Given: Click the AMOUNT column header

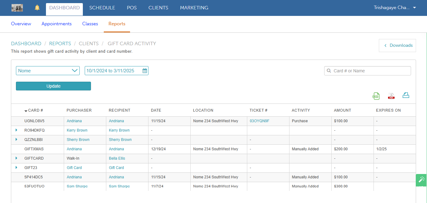Looking at the screenshot, I should [x=343, y=110].
